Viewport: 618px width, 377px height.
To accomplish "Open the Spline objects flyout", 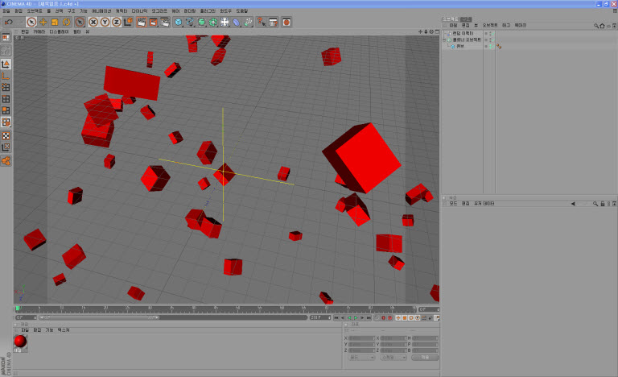I will point(190,22).
